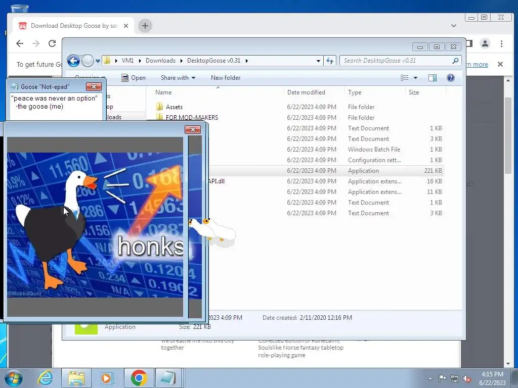Select the 221 KB Application row
Screen dimensions: 518x388
(x=325, y=171)
